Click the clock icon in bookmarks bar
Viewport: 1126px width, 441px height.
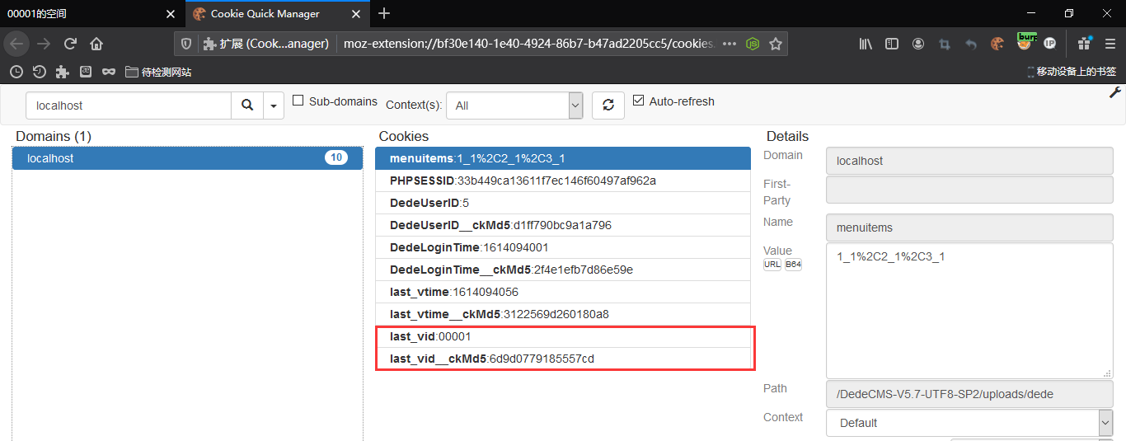pos(16,72)
